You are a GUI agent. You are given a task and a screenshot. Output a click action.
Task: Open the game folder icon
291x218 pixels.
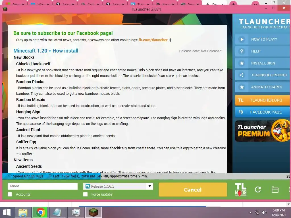click(x=275, y=190)
